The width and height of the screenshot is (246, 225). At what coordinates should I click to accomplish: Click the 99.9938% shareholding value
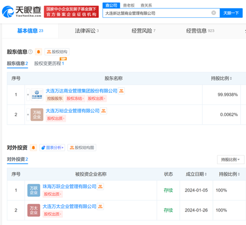(228, 95)
